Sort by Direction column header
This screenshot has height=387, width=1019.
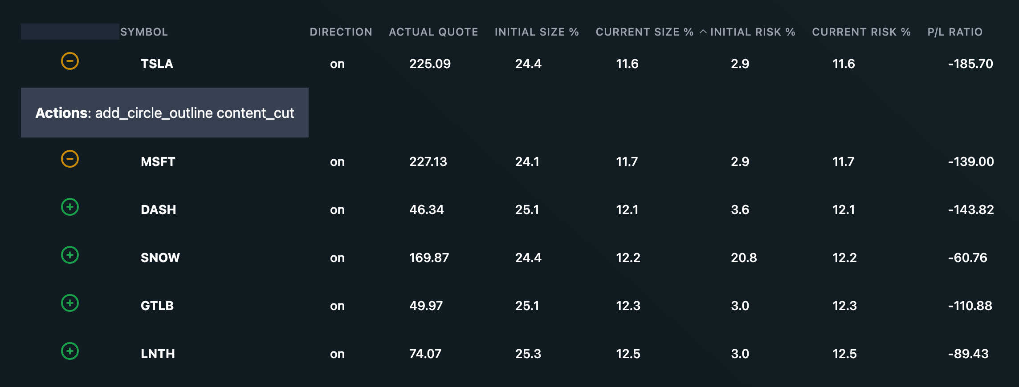click(341, 32)
